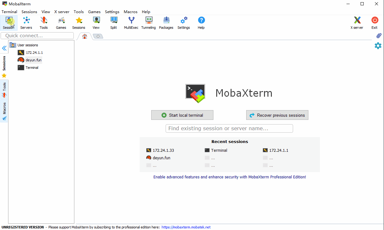
Task: Open the Tools toolbar icon
Action: pyautogui.click(x=44, y=23)
